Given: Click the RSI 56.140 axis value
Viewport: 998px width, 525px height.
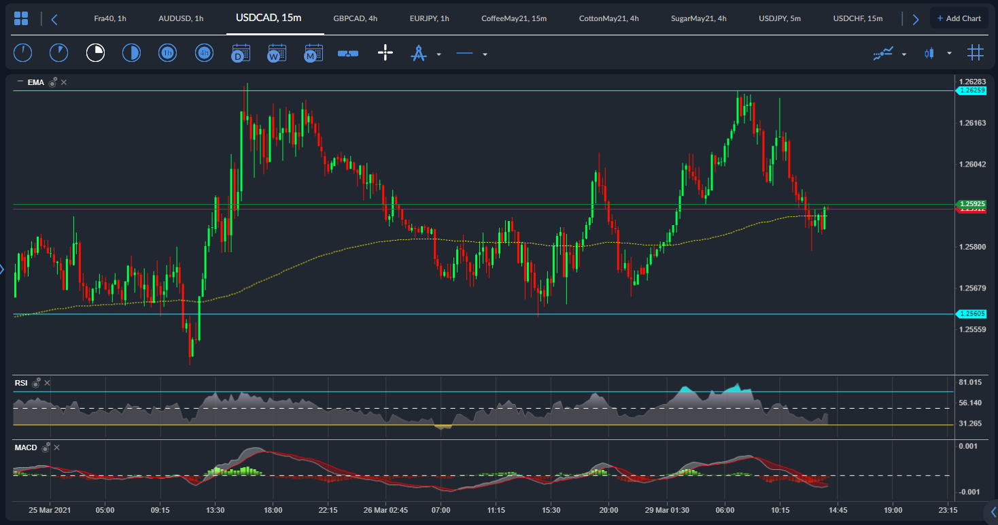Looking at the screenshot, I should point(970,403).
